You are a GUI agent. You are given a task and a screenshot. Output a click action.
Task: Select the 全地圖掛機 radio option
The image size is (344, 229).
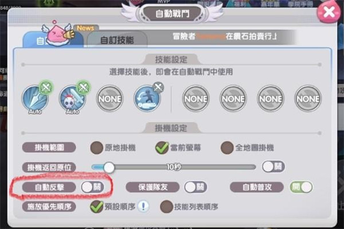pyautogui.click(x=227, y=148)
